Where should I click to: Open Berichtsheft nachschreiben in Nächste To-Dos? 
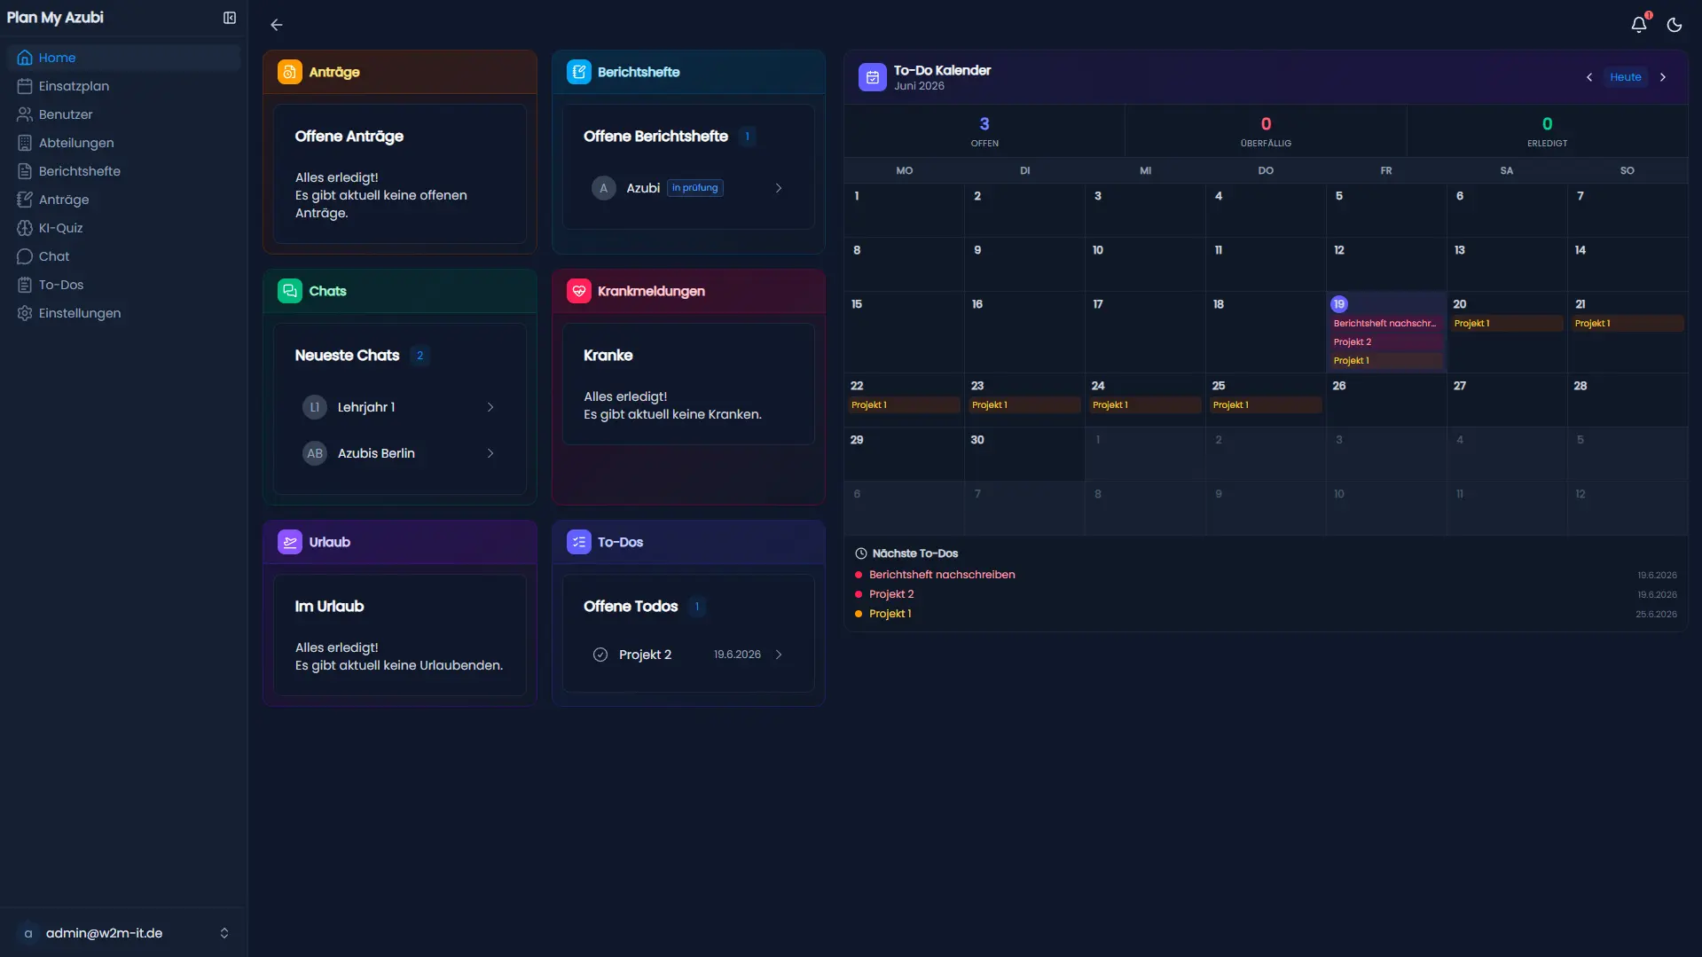tap(942, 575)
